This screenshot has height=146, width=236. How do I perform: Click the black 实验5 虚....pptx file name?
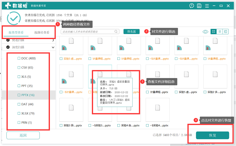click(188, 92)
